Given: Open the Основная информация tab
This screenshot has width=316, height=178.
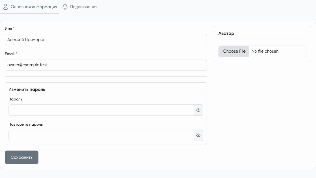Looking at the screenshot, I should click(30, 7).
